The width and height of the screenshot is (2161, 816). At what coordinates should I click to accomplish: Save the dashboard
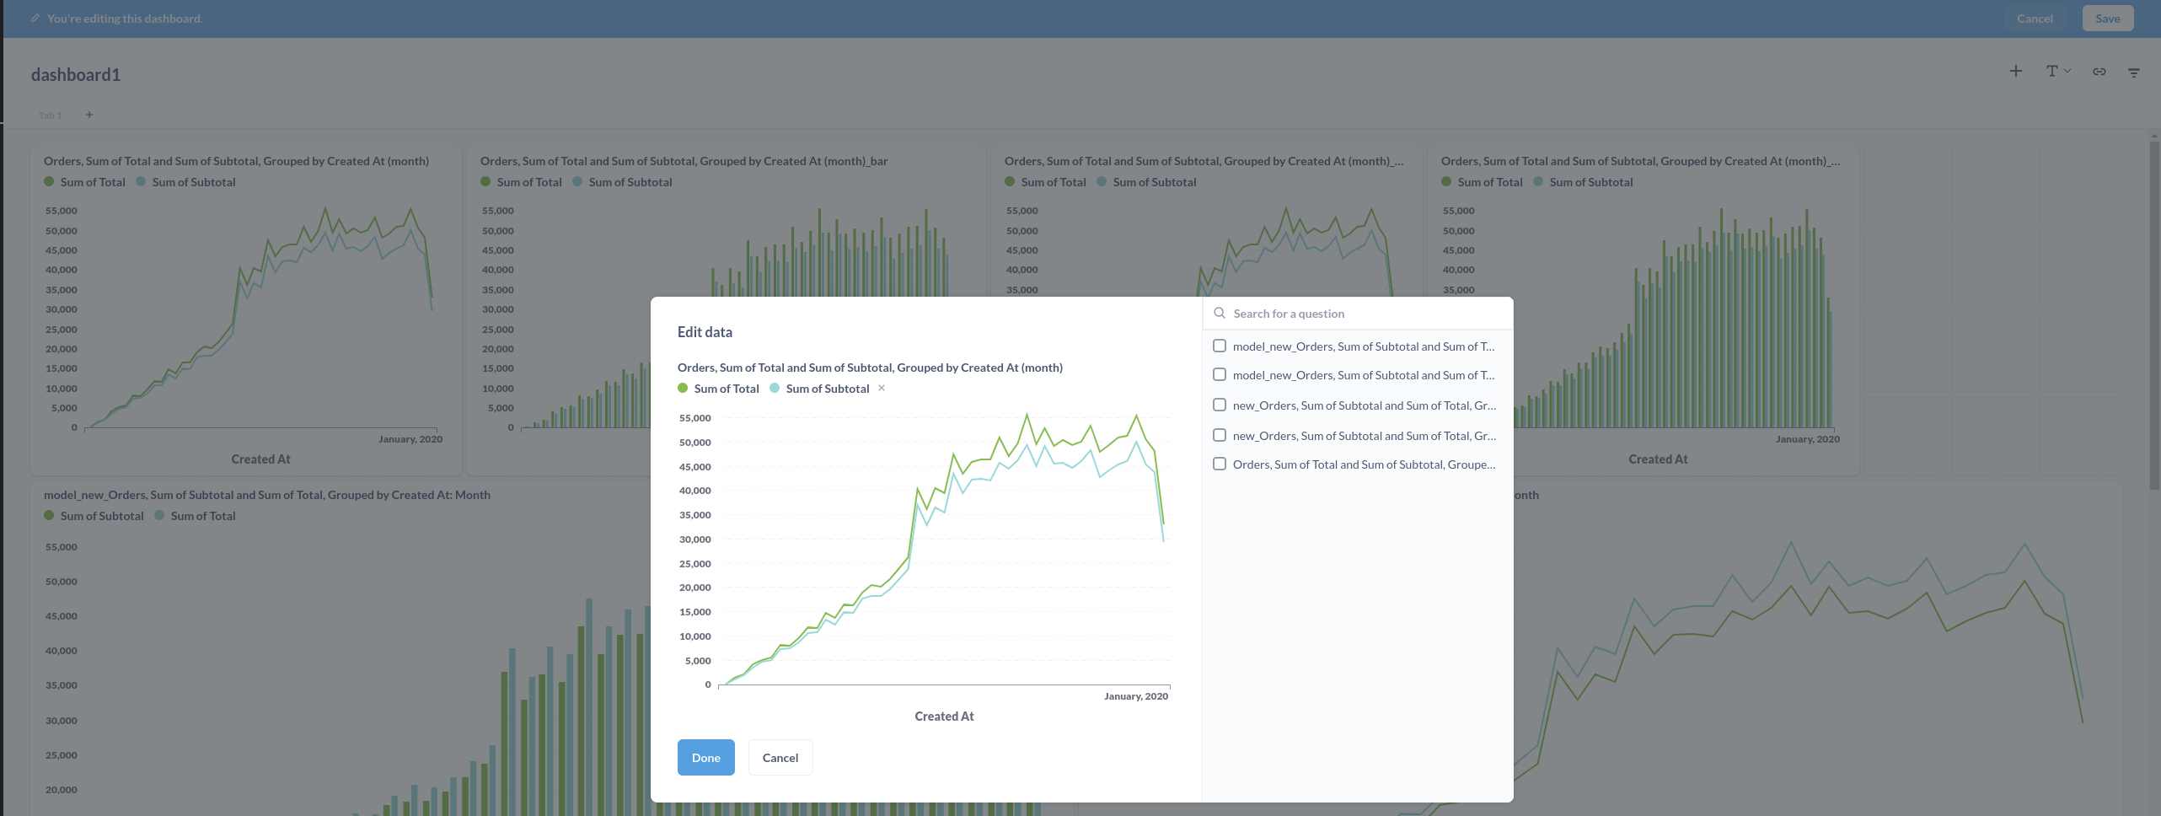click(2108, 19)
